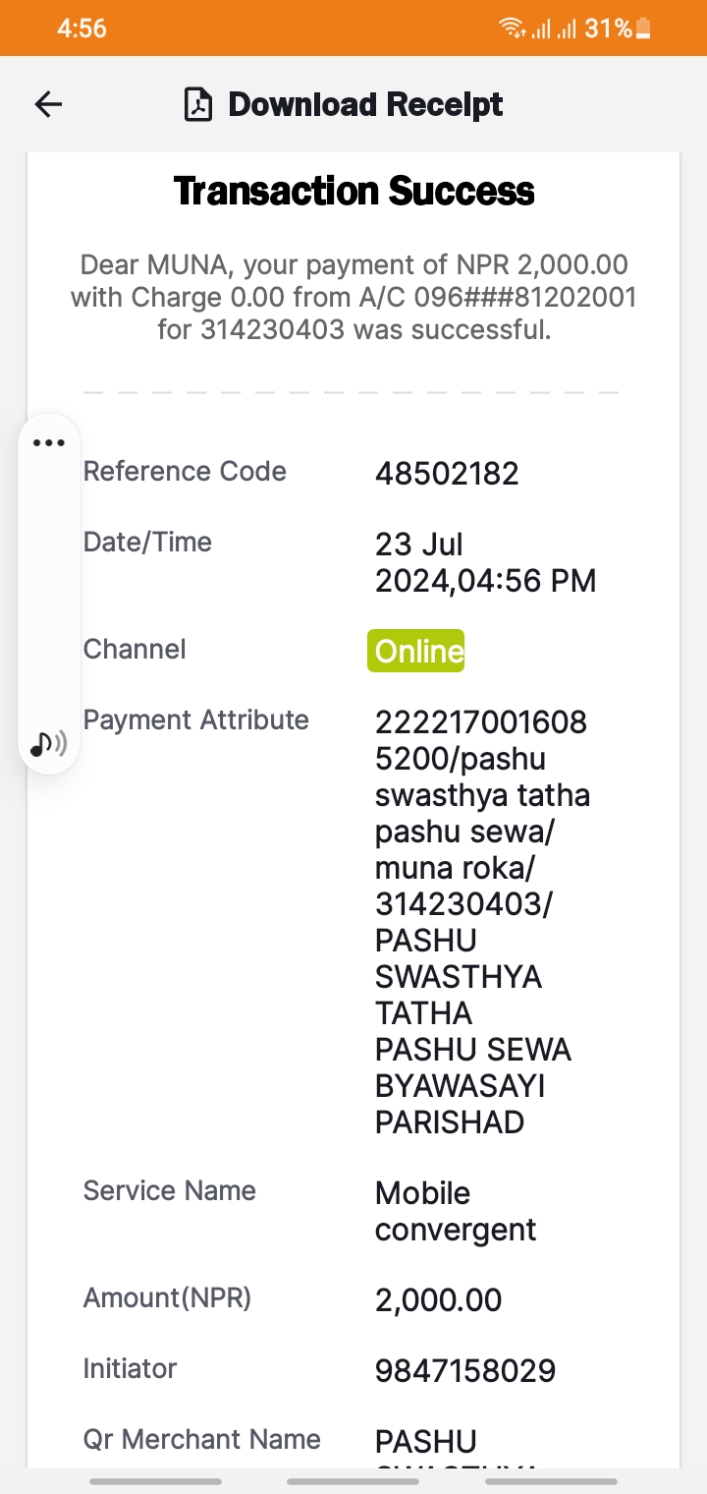Screen dimensions: 707x1494
Task: Tap the 23 Jul 2024 date value
Action: 485,562
